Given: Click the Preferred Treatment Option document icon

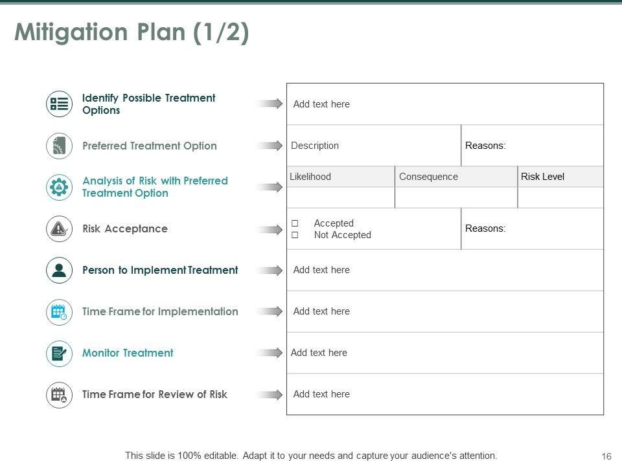Looking at the screenshot, I should click(x=59, y=146).
